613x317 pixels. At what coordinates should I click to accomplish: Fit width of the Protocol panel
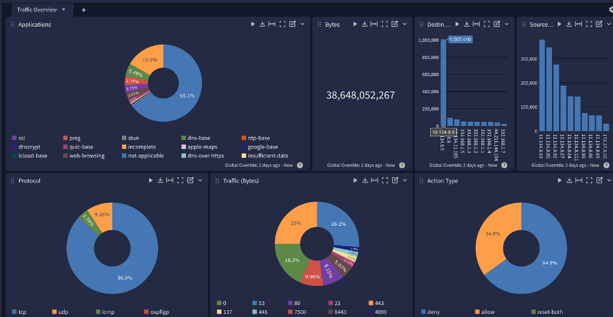point(169,181)
